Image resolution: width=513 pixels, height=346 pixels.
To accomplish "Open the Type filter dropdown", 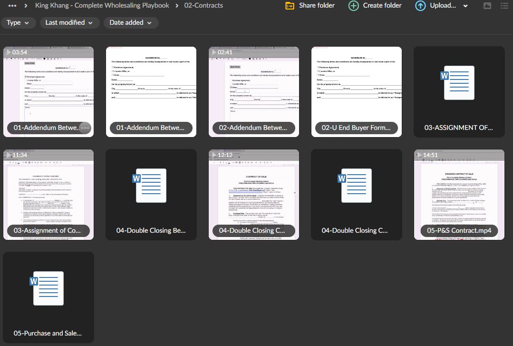I will 19,22.
